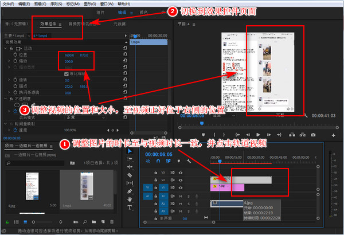This screenshot has width=344, height=235.
Task: Expand the 防闪烁滤镜 anti-flicker property
Action: pos(9,92)
